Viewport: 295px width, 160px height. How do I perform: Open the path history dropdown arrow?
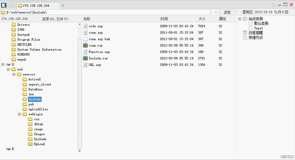216,12
